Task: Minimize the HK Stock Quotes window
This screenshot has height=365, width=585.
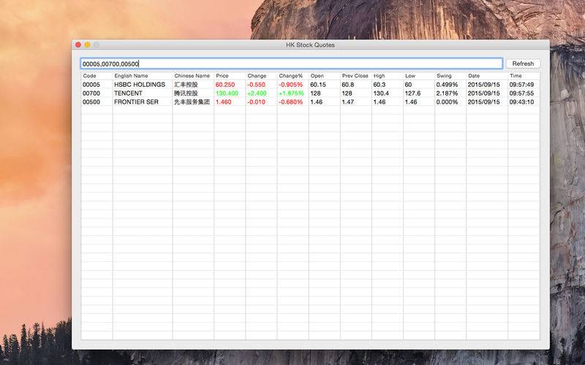Action: 87,45
